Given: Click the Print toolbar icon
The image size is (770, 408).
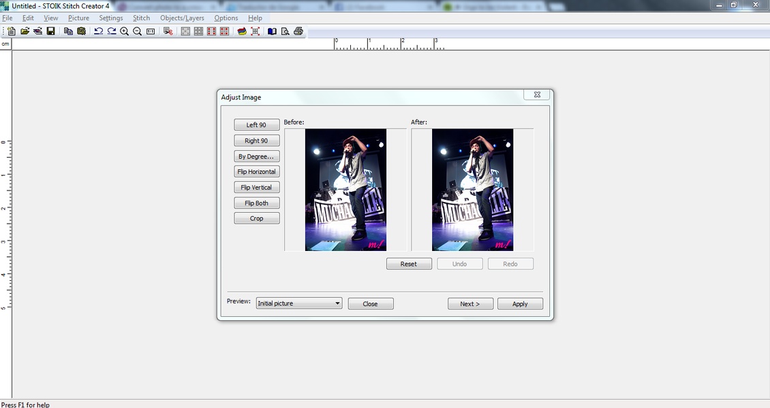Looking at the screenshot, I should (298, 31).
